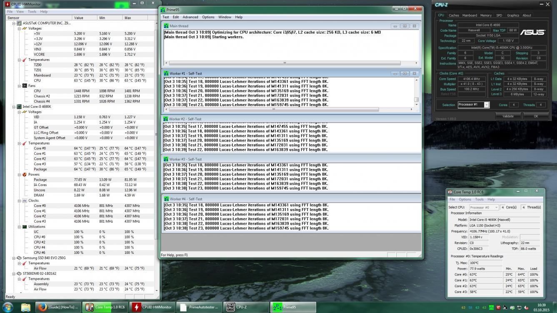Click the Powers flame icon in HWMonitor

(x=25, y=174)
